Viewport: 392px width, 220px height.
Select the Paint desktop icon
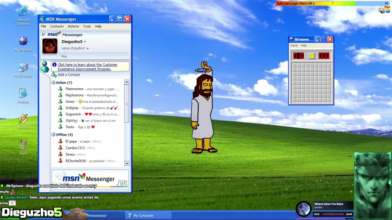(x=23, y=145)
